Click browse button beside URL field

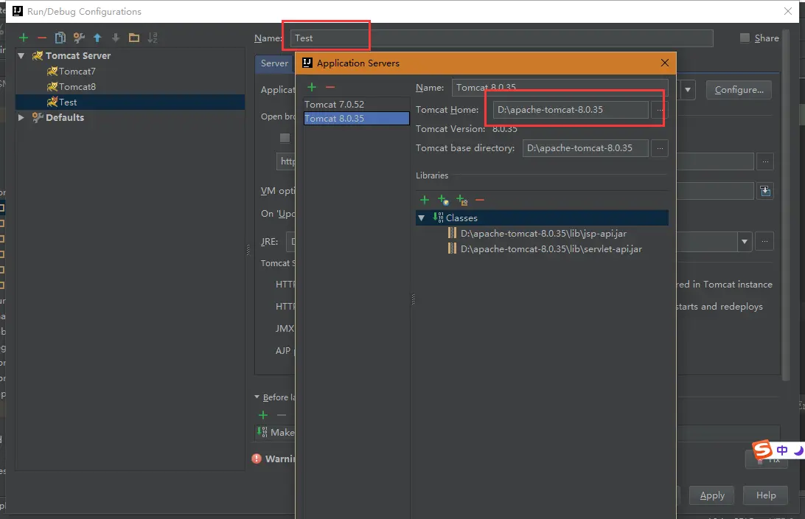[765, 161]
